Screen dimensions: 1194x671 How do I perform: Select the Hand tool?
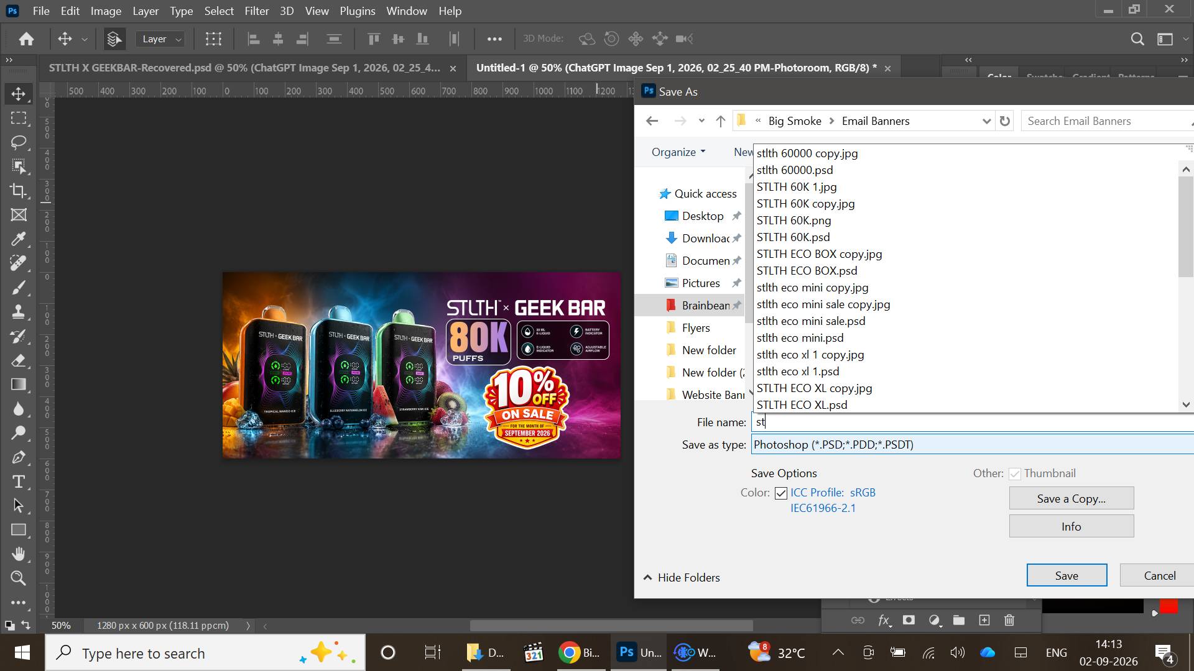[x=19, y=554]
